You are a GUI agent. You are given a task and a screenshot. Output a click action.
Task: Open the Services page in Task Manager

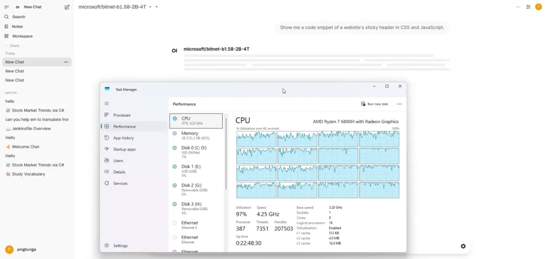[134, 183]
